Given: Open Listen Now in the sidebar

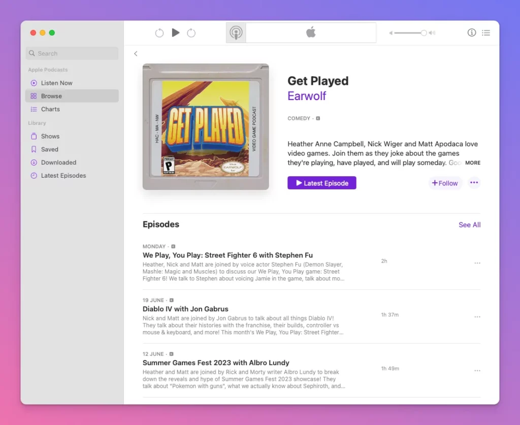Looking at the screenshot, I should coord(56,83).
